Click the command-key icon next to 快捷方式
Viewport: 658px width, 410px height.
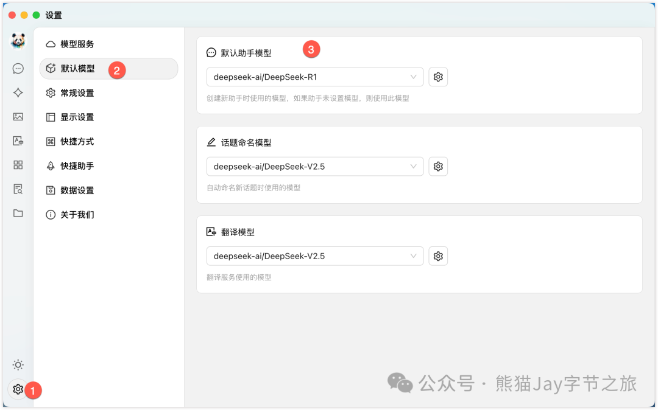[x=51, y=142]
